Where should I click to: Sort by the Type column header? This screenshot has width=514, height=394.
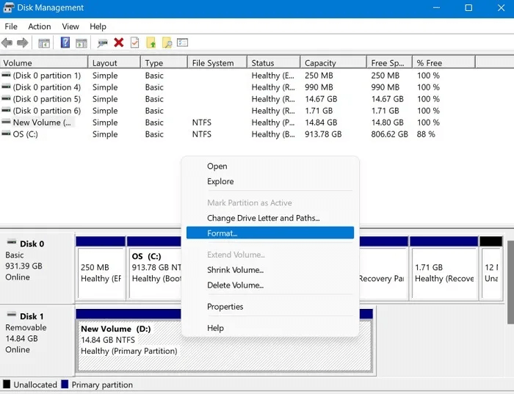pyautogui.click(x=164, y=63)
